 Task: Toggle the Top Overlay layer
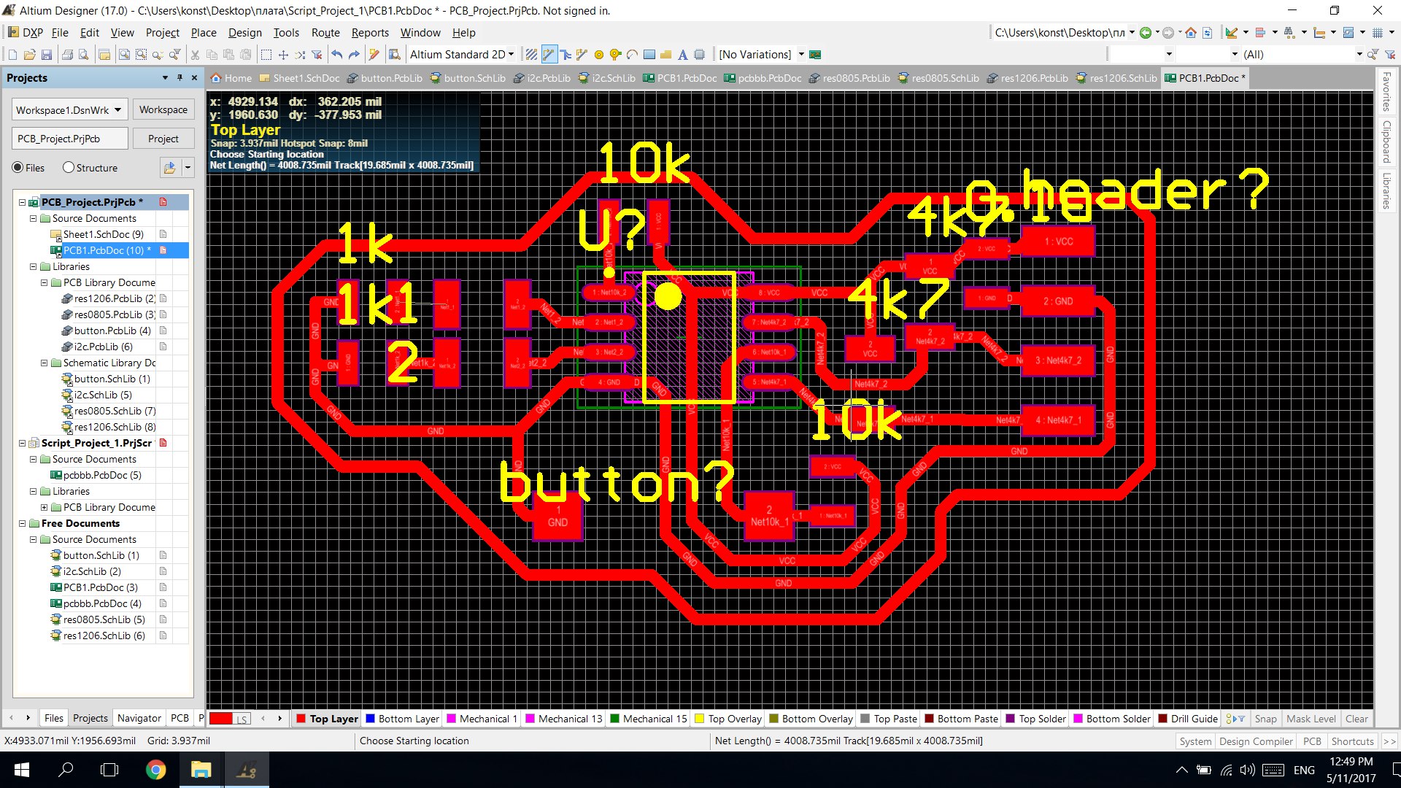click(x=727, y=719)
